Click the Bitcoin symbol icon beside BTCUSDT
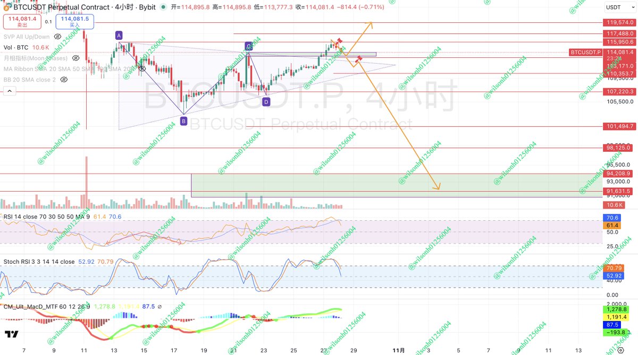The width and height of the screenshot is (638, 355). pyautogui.click(x=6, y=7)
